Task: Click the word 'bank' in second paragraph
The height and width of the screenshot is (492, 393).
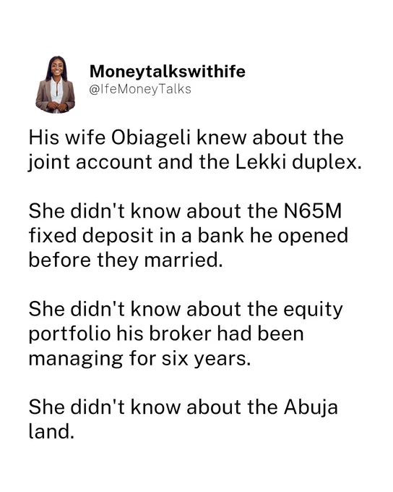Action: click(220, 236)
